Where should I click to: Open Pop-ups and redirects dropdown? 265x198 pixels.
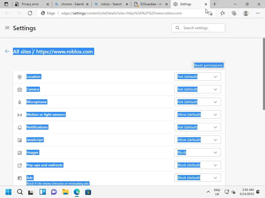pos(197,165)
